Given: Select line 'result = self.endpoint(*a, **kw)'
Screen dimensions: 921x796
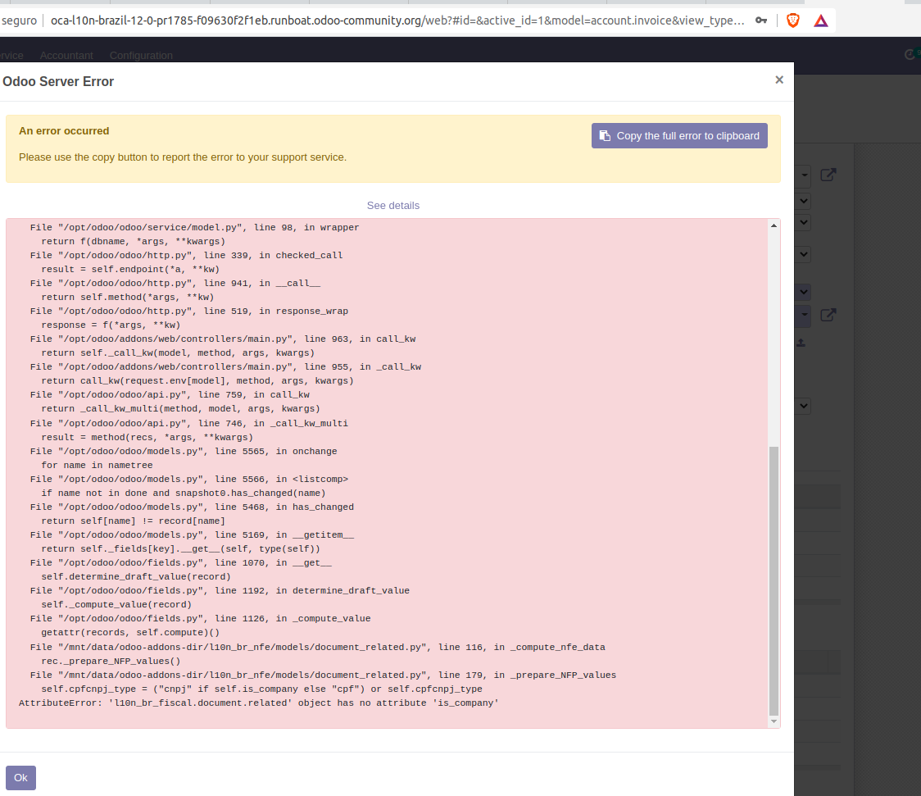Looking at the screenshot, I should tap(129, 269).
